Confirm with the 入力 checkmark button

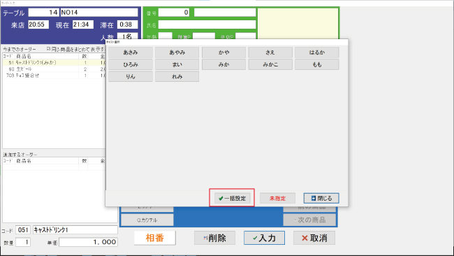pos(264,238)
